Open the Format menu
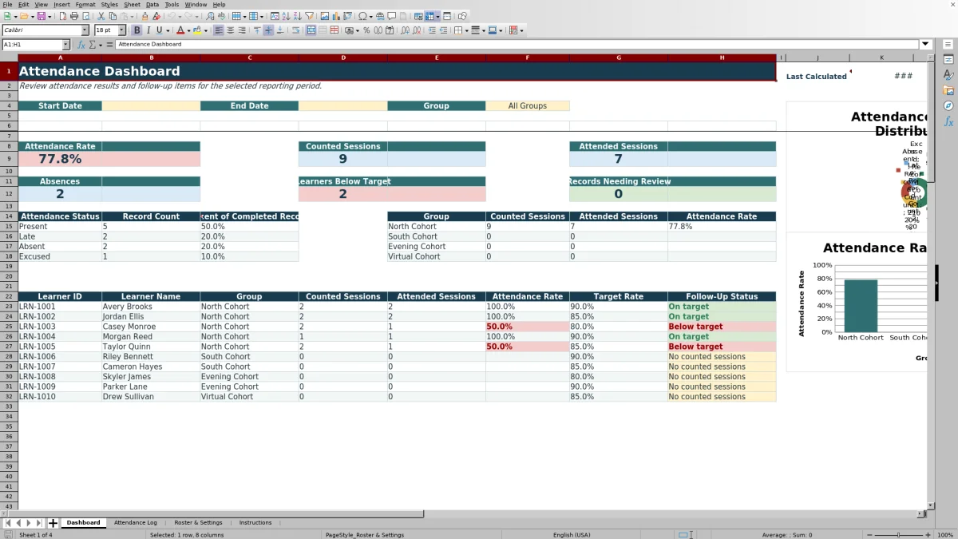 click(x=85, y=5)
